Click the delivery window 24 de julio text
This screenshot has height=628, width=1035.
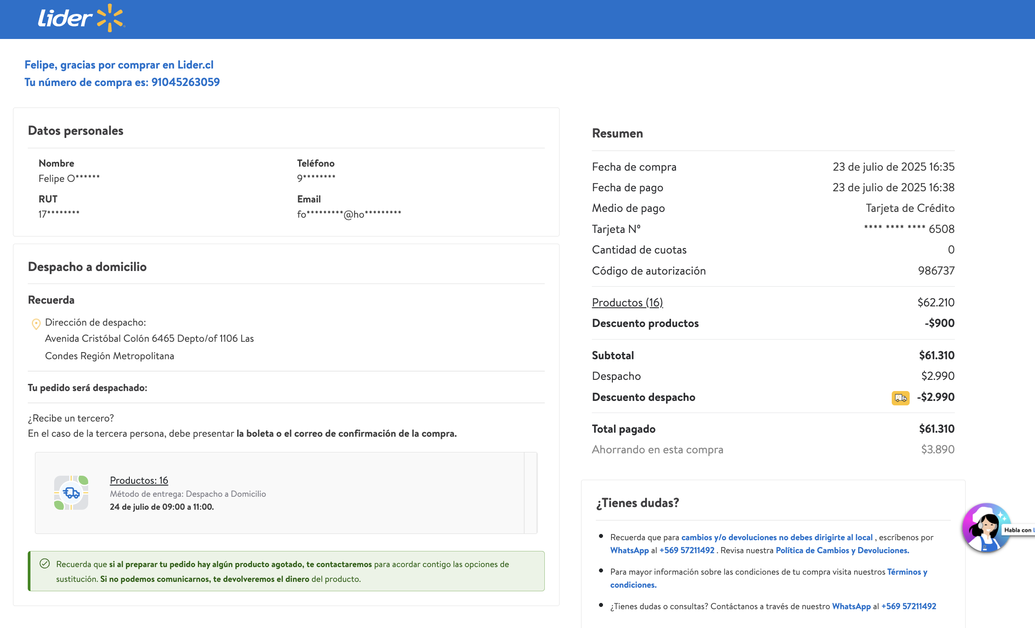(162, 507)
